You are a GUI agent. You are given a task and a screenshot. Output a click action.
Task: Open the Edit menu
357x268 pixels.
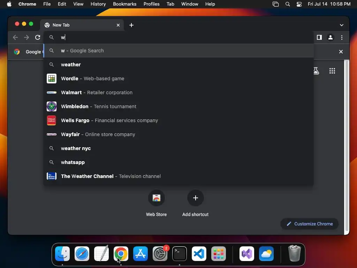[x=62, y=4]
